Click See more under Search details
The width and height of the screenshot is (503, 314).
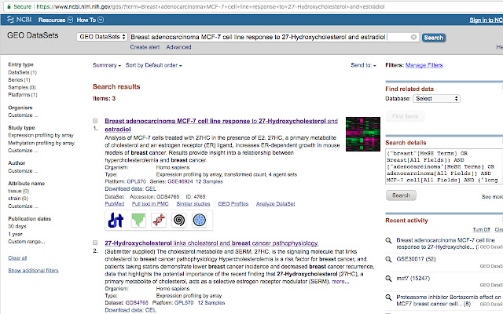pyautogui.click(x=492, y=197)
